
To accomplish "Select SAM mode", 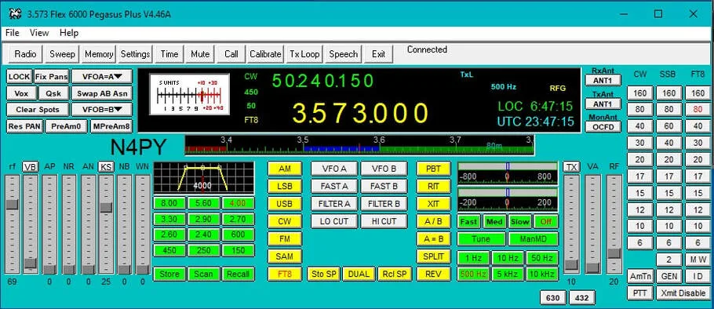I will coord(285,256).
